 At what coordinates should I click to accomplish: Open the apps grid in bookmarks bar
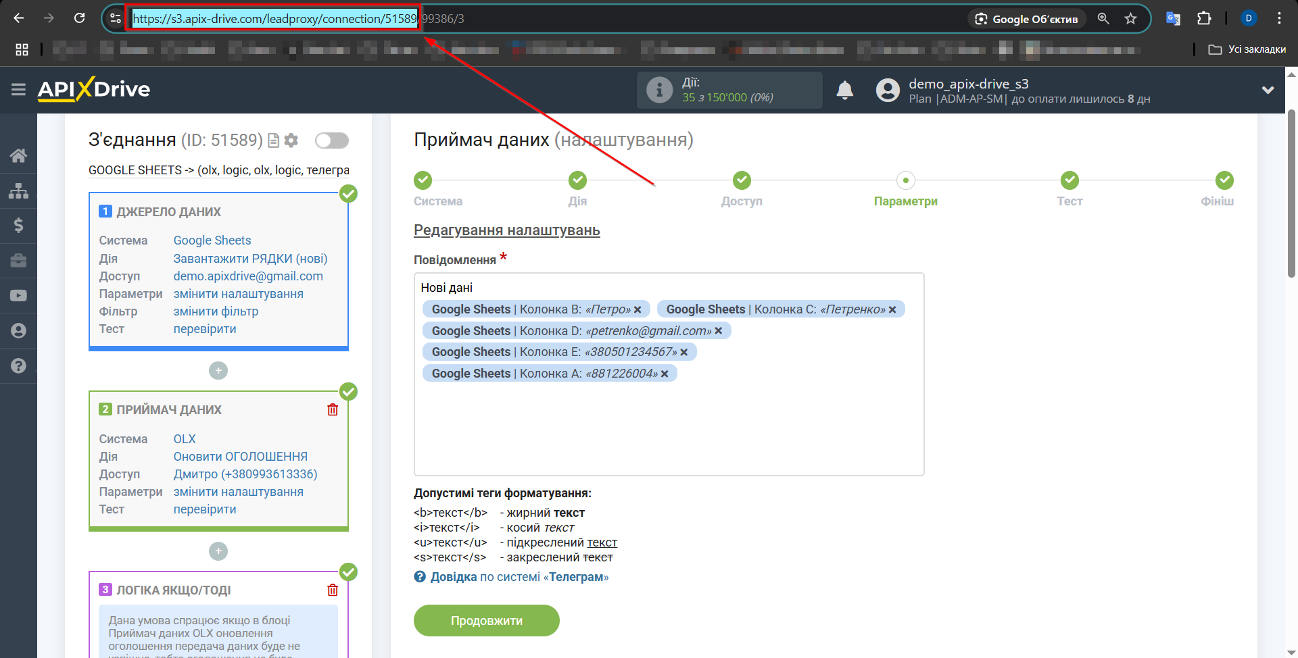click(x=22, y=49)
